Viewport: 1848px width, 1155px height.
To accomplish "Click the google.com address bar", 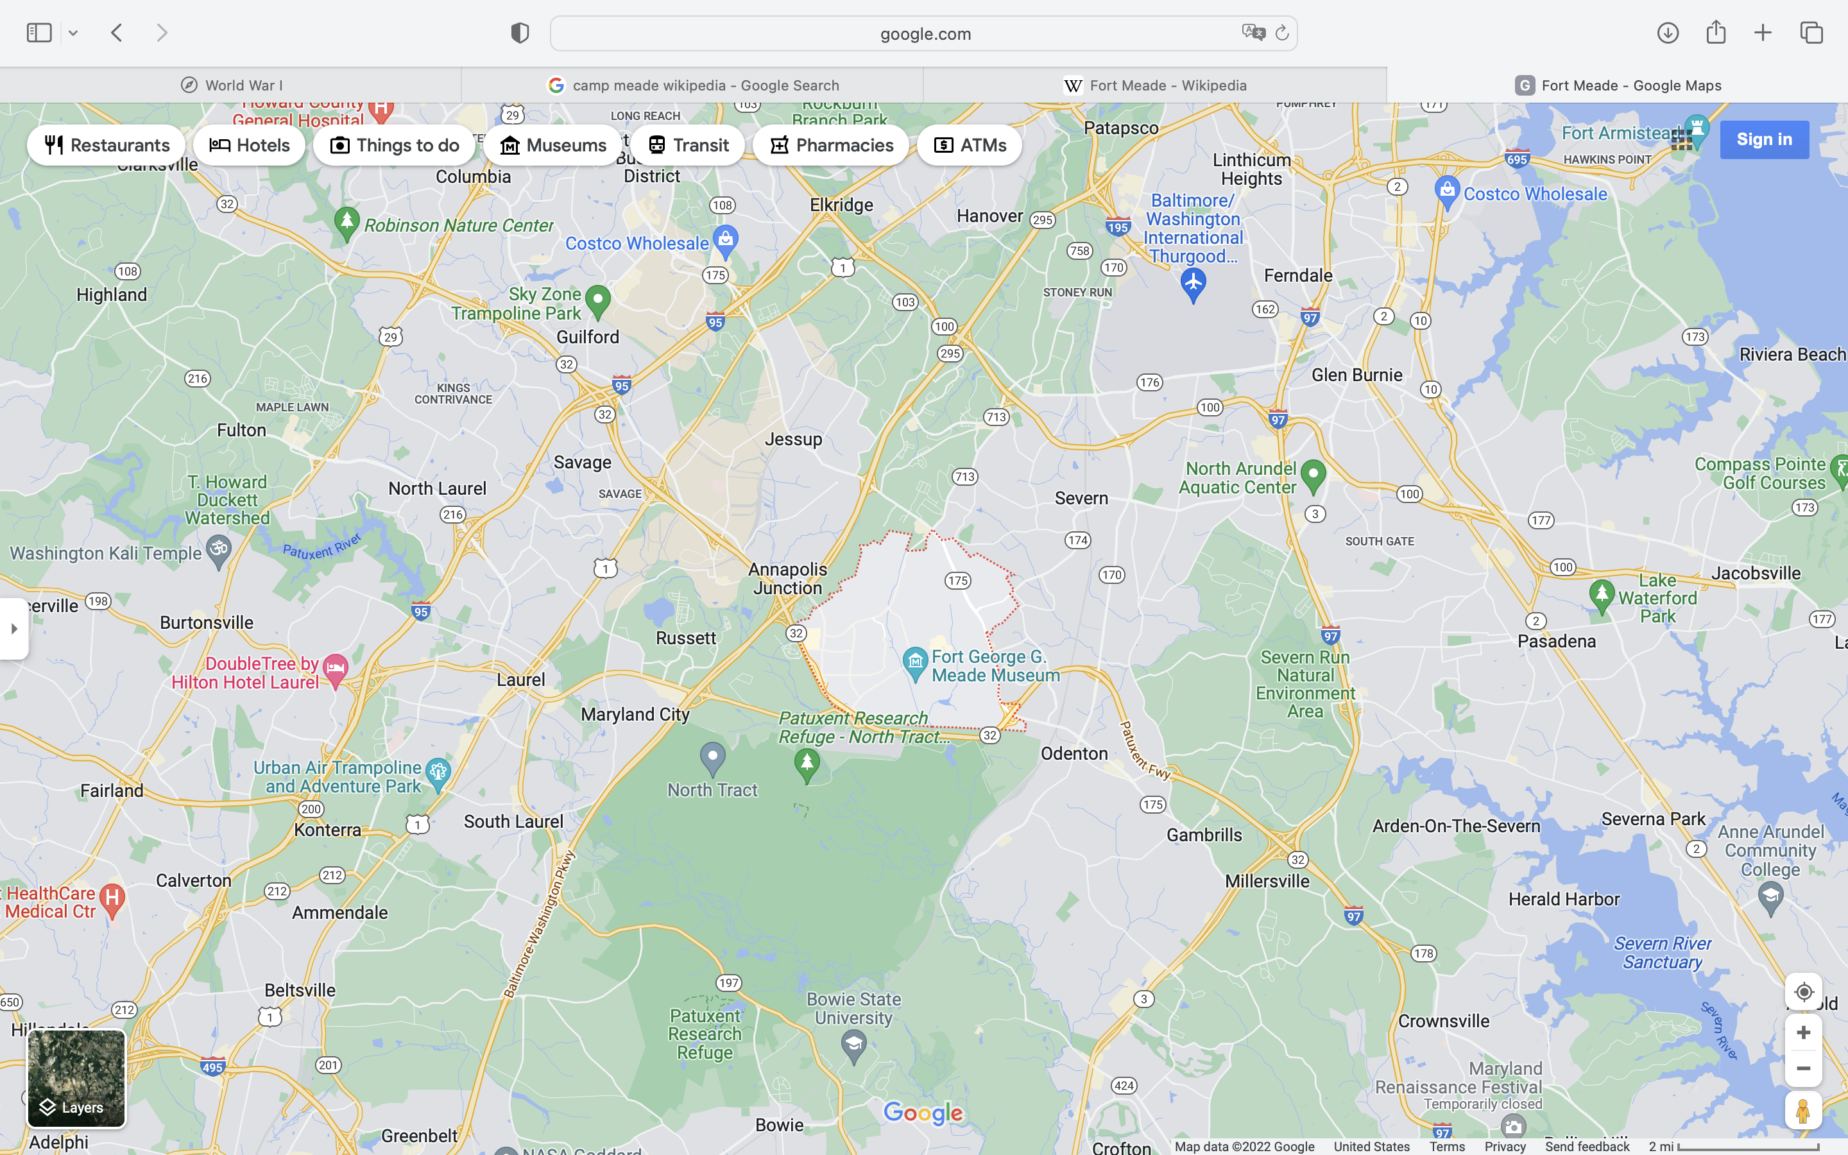I will 924,33.
